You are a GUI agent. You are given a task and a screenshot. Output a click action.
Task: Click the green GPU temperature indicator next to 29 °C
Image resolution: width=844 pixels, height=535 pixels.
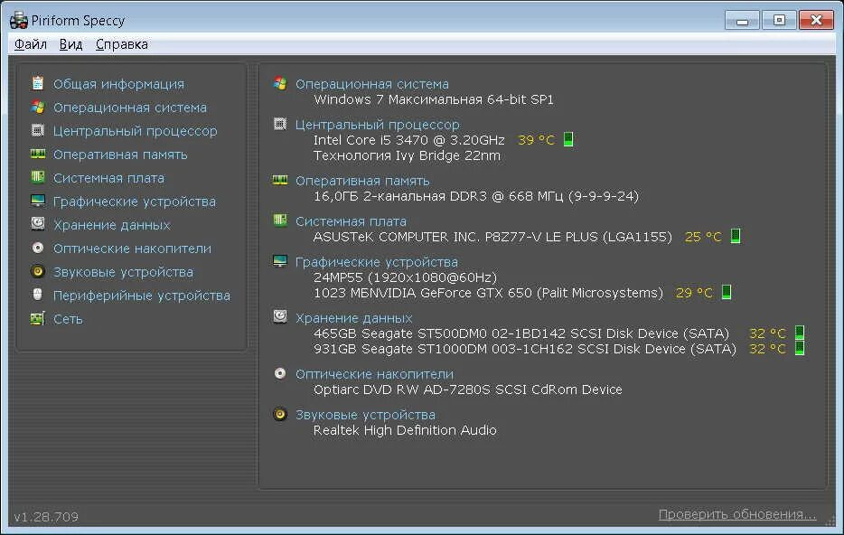click(727, 292)
